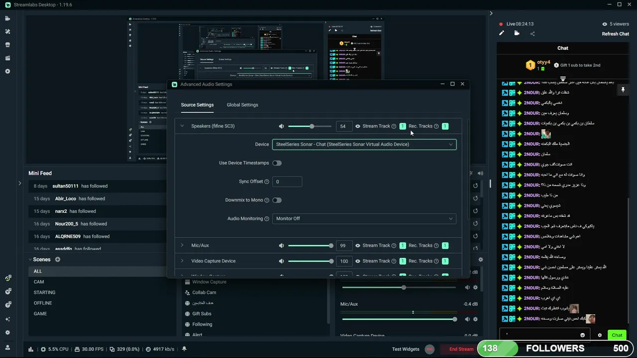Select the Collab Cam source

204,293
